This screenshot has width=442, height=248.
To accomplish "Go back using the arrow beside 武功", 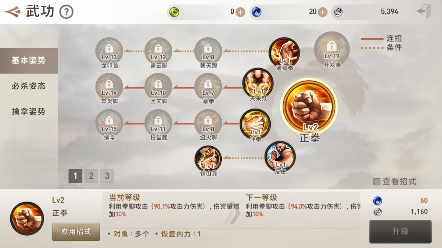I will click(12, 12).
